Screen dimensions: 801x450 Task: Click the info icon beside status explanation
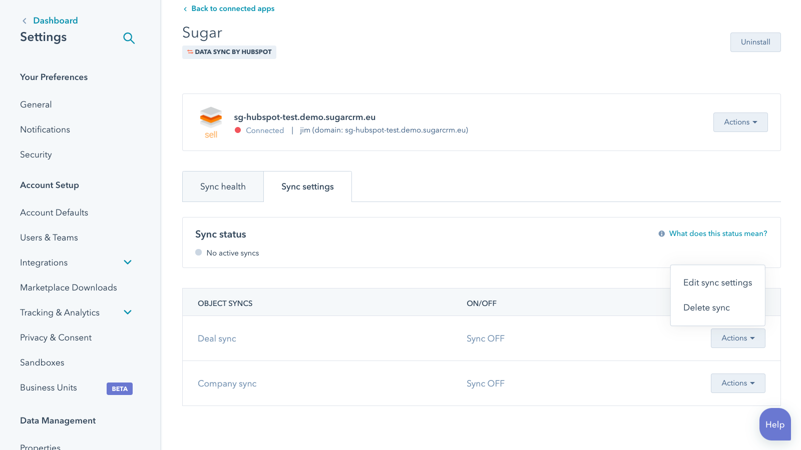661,233
